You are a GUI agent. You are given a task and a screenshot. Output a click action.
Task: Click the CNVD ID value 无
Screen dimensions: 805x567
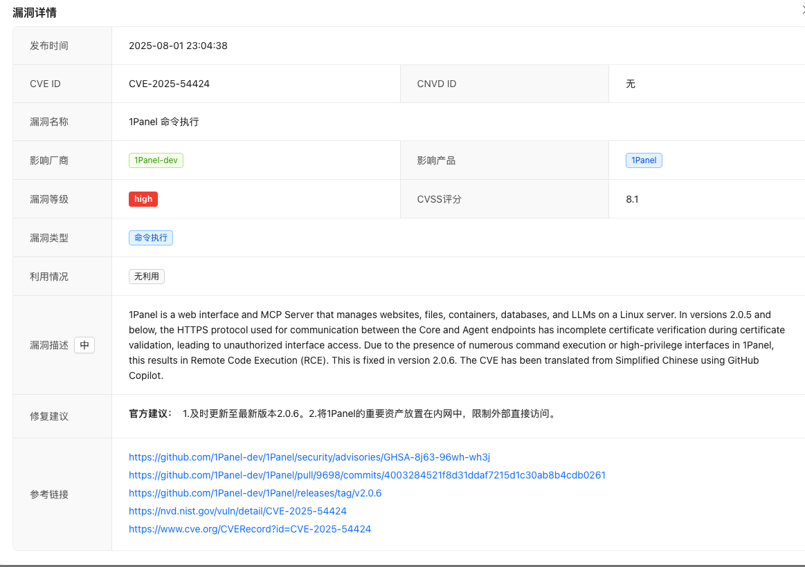[631, 84]
